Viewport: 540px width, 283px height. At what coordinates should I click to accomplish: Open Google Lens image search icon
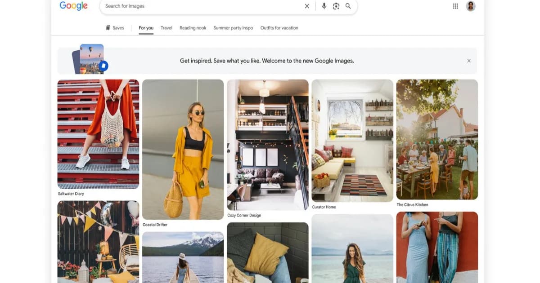[336, 6]
